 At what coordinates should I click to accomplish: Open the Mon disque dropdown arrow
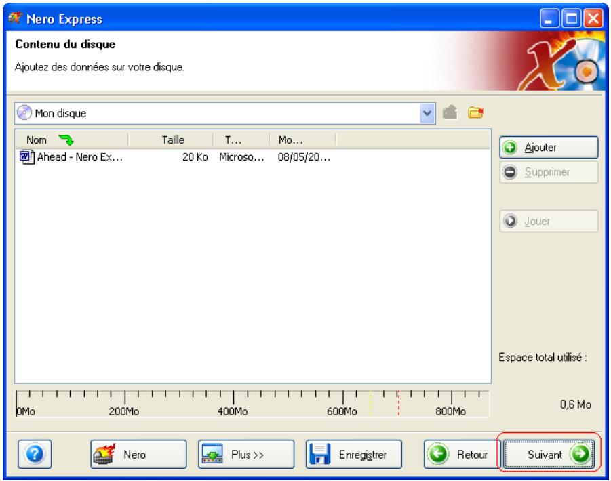427,113
